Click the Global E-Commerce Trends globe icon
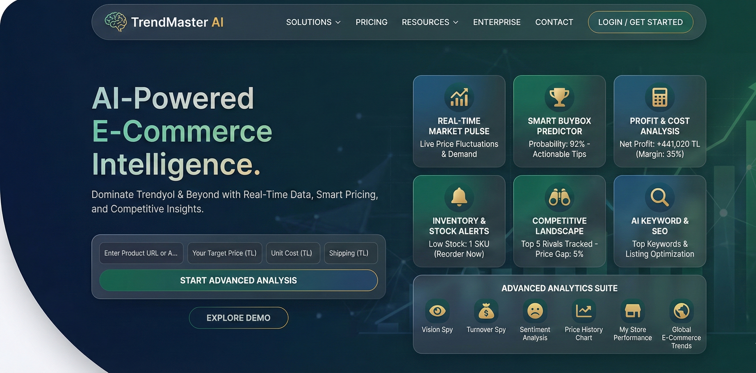756x373 pixels. tap(681, 311)
